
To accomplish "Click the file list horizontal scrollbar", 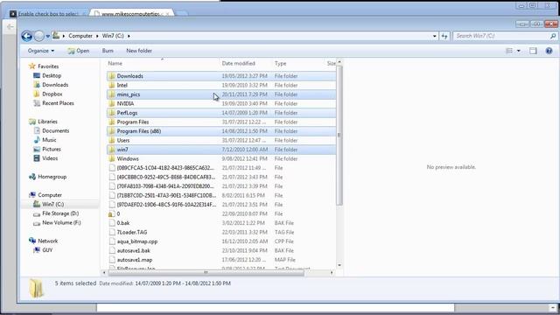I will click(206, 272).
